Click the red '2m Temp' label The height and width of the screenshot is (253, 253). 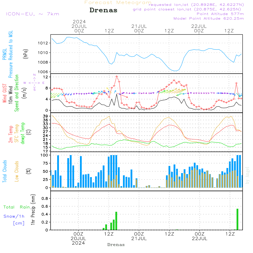pos(10,134)
